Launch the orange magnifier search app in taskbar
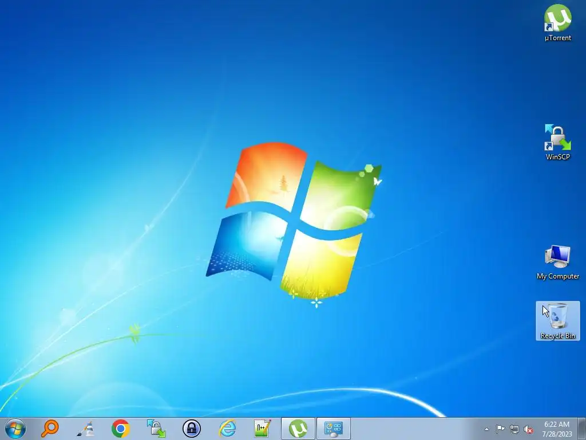 [50, 429]
